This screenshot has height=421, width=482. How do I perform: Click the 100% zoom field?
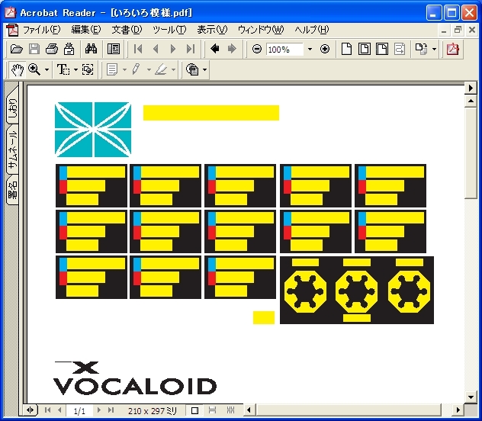(x=284, y=49)
